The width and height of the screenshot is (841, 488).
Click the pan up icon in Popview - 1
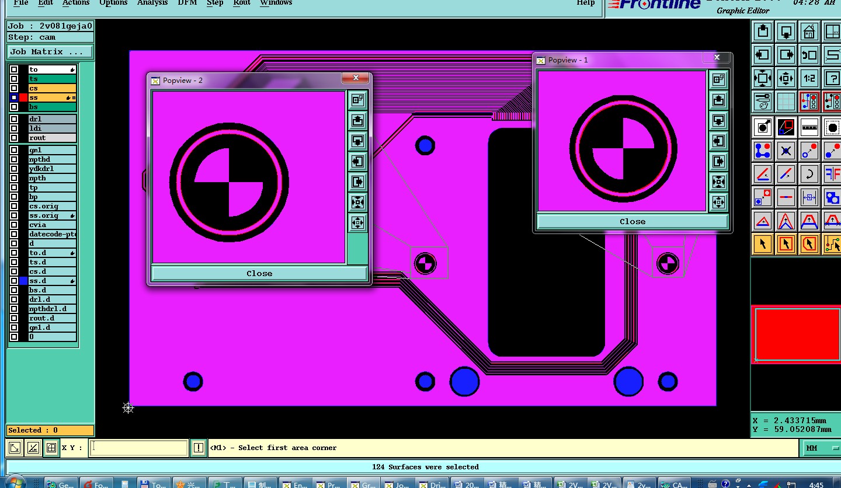pos(718,100)
